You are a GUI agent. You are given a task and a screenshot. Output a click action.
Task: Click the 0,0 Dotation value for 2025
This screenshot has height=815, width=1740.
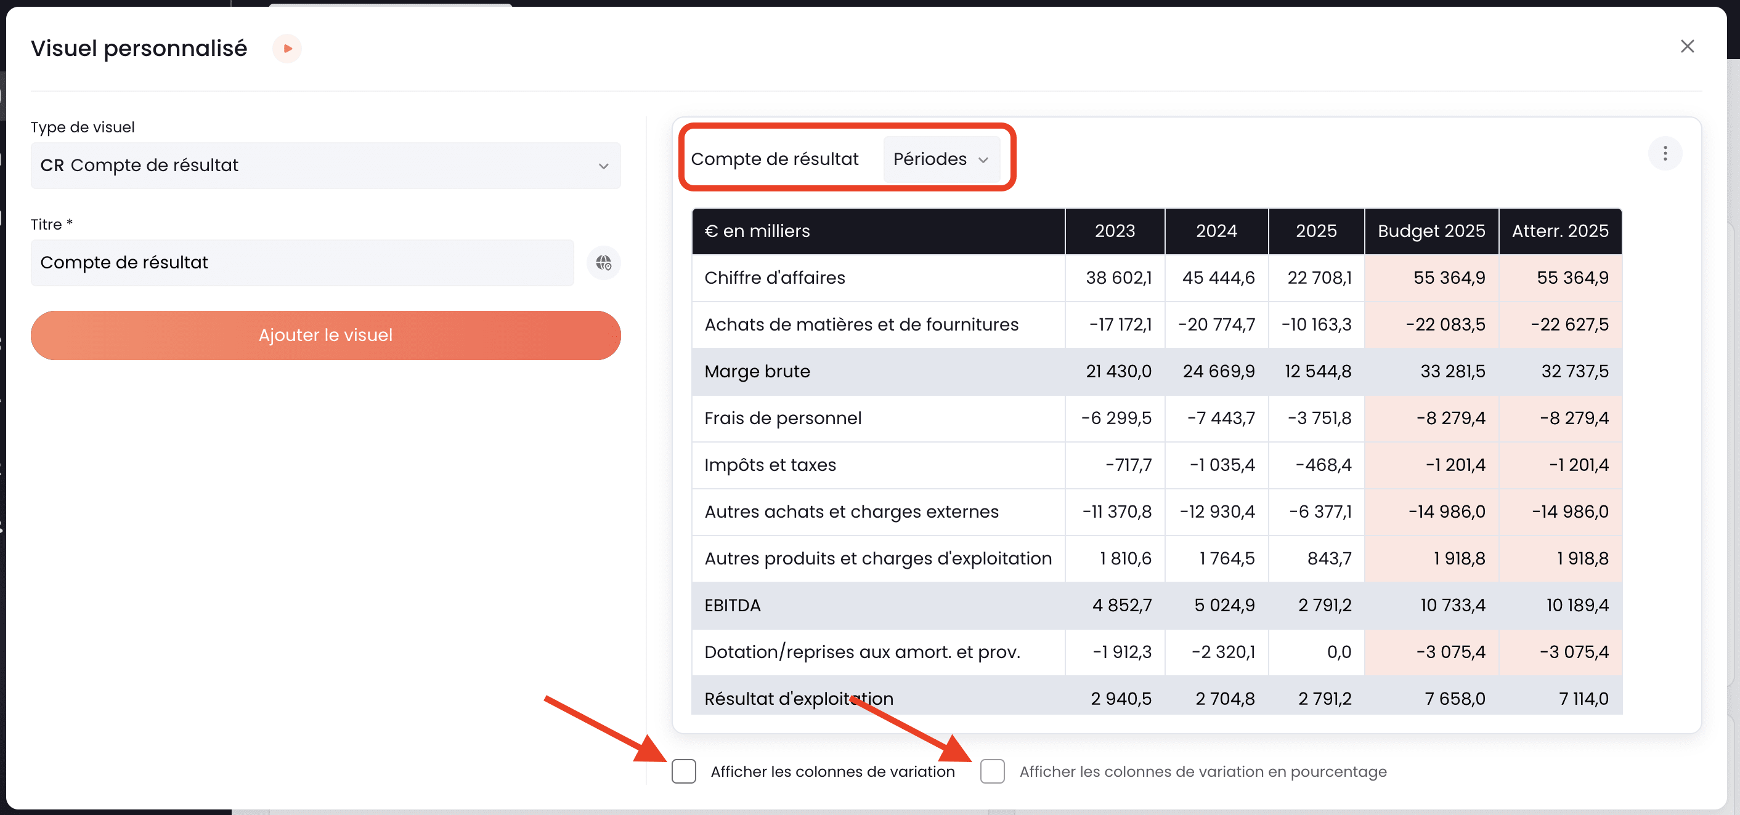point(1339,652)
